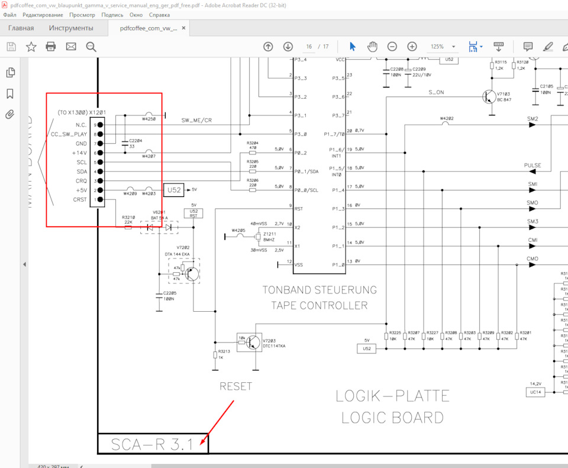The image size is (568, 468).
Task: Click the Z1211 8MHZ crystal label
Action: pyautogui.click(x=270, y=237)
